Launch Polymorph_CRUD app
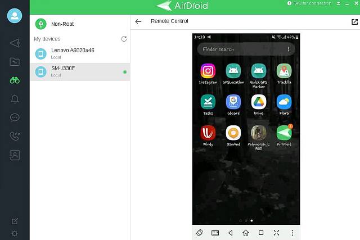The height and width of the screenshot is (240, 360). 259,133
